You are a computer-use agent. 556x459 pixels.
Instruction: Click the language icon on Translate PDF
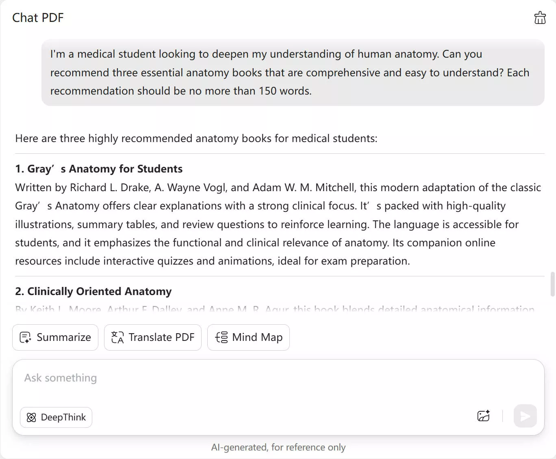(117, 338)
